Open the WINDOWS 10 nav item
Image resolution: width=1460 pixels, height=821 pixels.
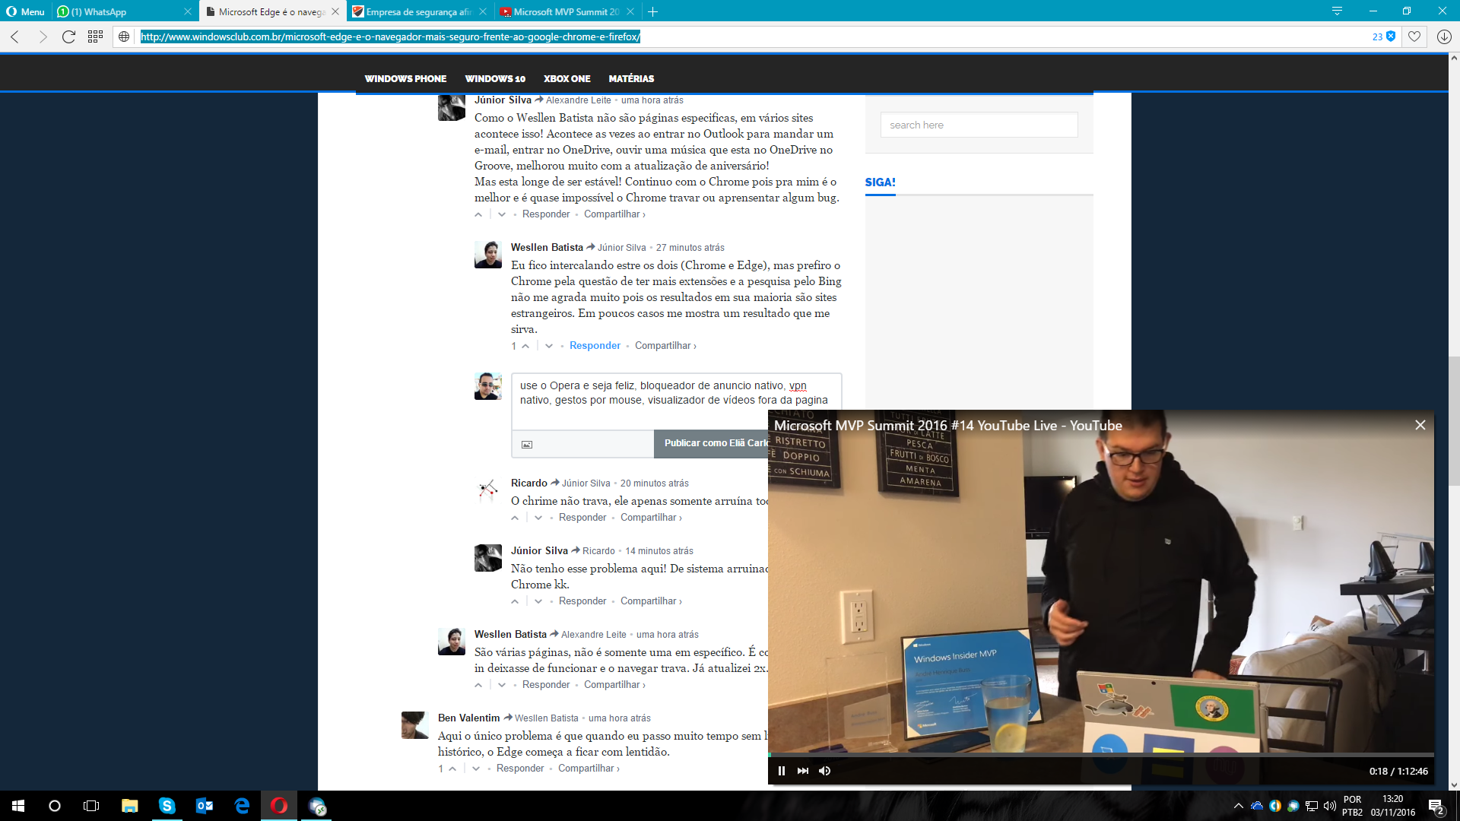(x=495, y=78)
